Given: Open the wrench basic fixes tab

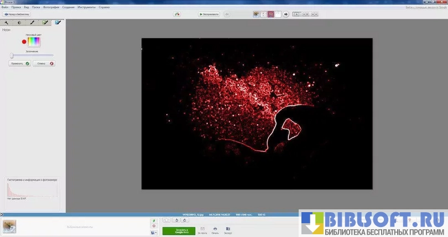Looking at the screenshot, I should coord(7,23).
